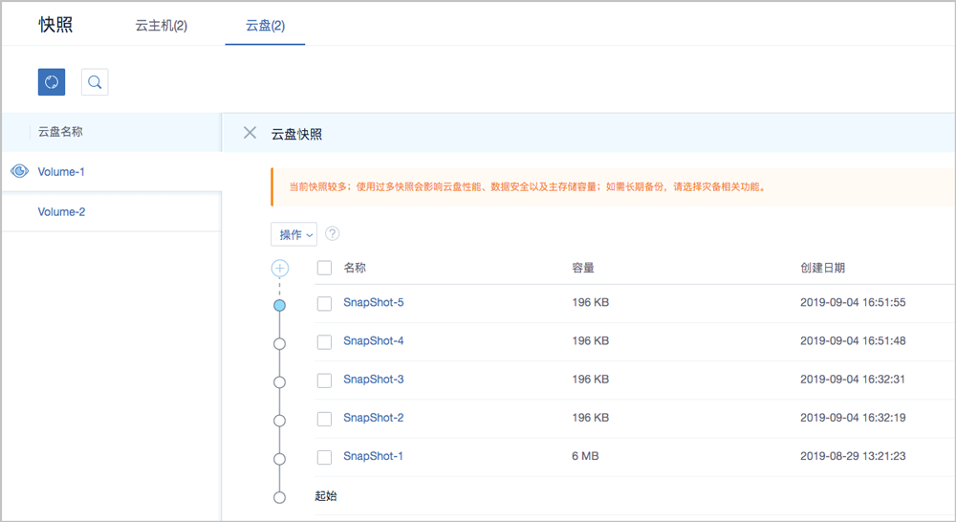Image resolution: width=956 pixels, height=522 pixels.
Task: Tick the SnapShot-5 checkbox
Action: coord(324,303)
